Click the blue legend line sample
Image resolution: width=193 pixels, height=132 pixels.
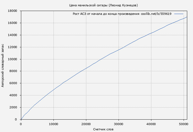click(179, 14)
